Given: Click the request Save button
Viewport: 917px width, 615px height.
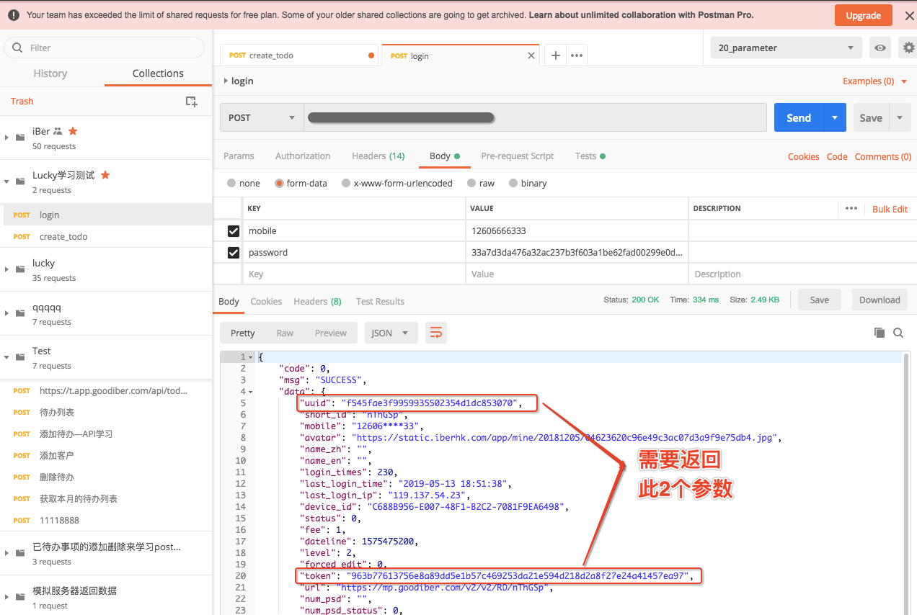Looking at the screenshot, I should pos(871,117).
